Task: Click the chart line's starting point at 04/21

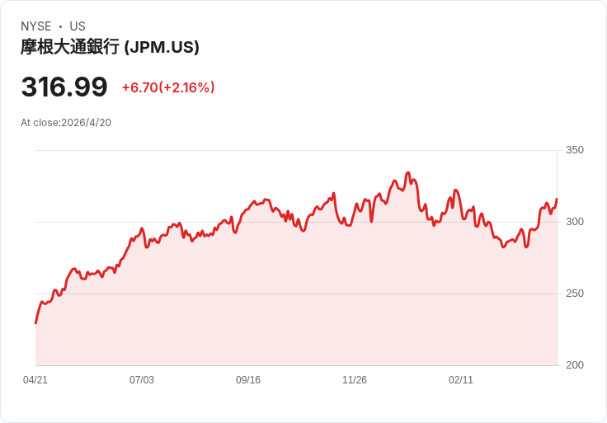Action: pos(36,322)
